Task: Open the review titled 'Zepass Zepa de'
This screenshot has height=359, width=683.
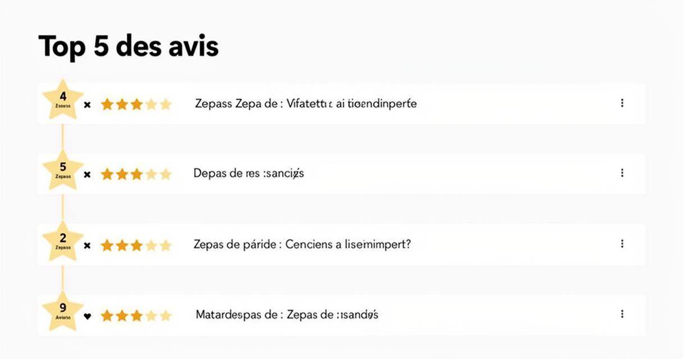Action: click(x=306, y=104)
